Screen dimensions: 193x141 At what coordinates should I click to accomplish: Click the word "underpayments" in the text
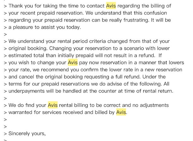pyautogui.click(x=26, y=91)
